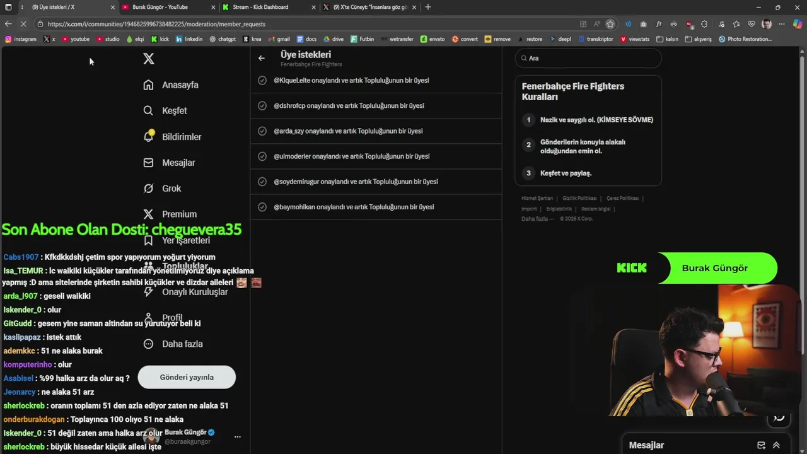Open the Photo Restoration bookmark
The image size is (807, 454).
(745, 39)
